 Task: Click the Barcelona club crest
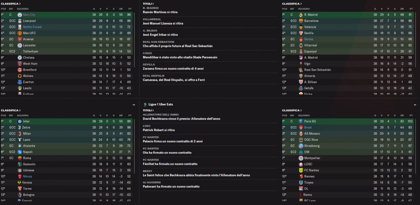[301, 21]
